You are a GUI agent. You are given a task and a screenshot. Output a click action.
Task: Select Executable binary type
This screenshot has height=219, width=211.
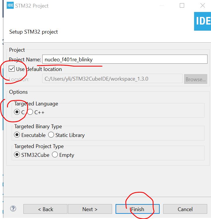point(17,135)
